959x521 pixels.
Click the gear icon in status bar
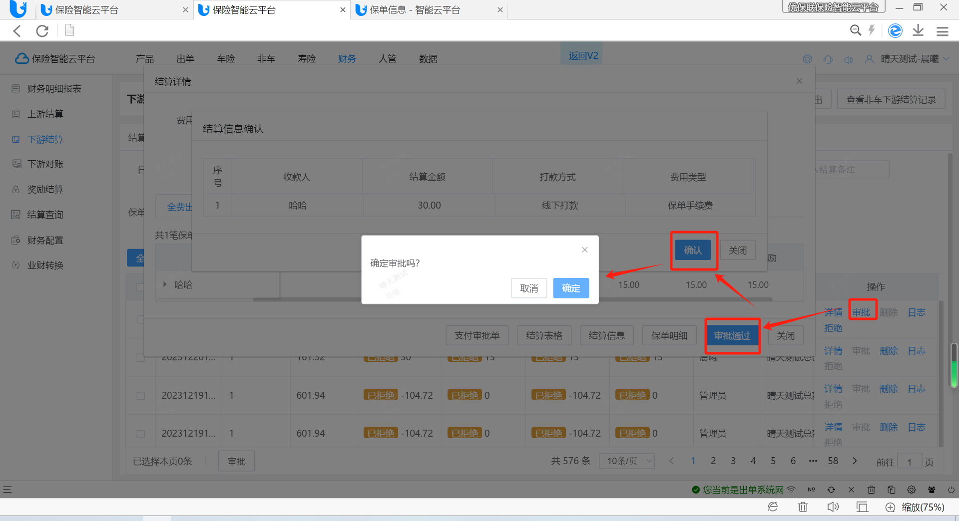point(912,490)
